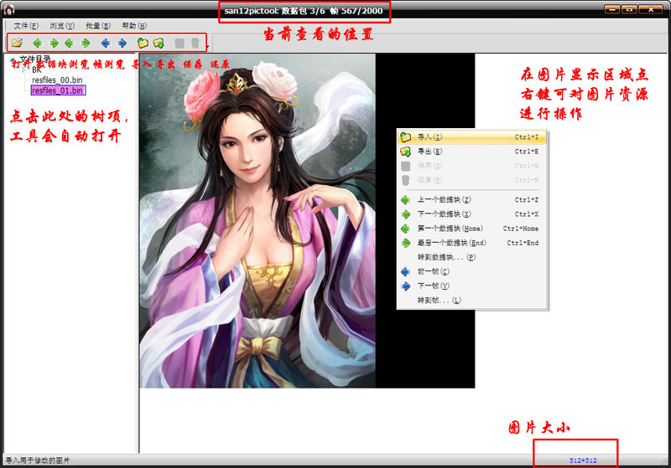Go to previous frame using blue toolbar arrow
The height and width of the screenshot is (468, 671).
pyautogui.click(x=106, y=43)
